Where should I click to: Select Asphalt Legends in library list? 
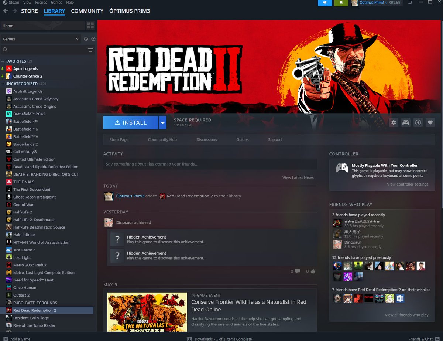(28, 91)
